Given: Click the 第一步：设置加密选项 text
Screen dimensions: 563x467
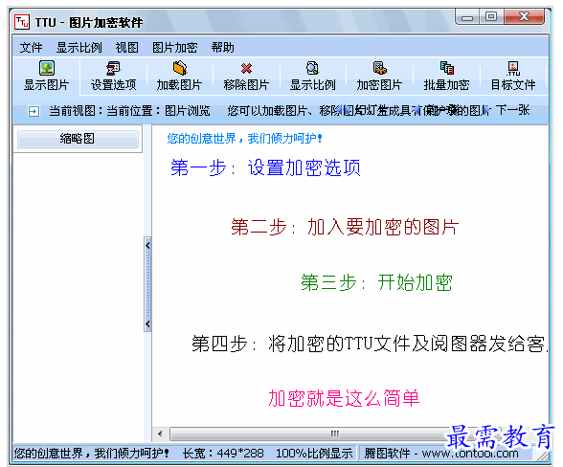Looking at the screenshot, I should tap(266, 167).
